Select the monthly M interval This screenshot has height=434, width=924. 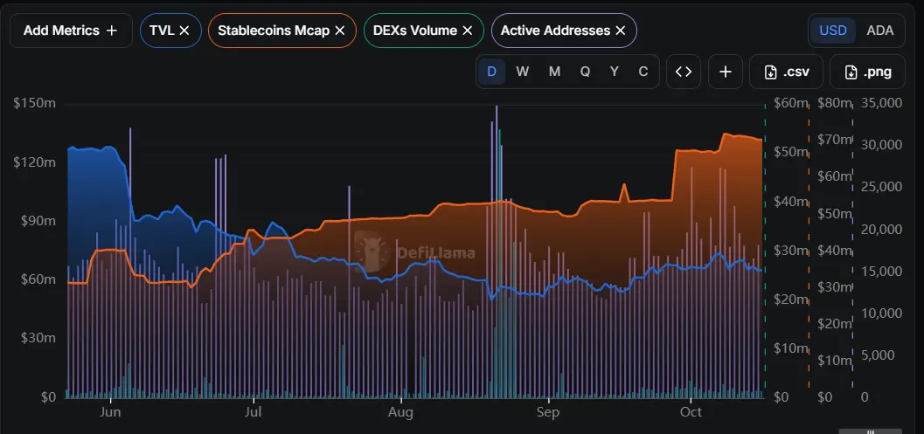(554, 72)
